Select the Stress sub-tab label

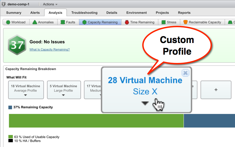[x=171, y=22]
